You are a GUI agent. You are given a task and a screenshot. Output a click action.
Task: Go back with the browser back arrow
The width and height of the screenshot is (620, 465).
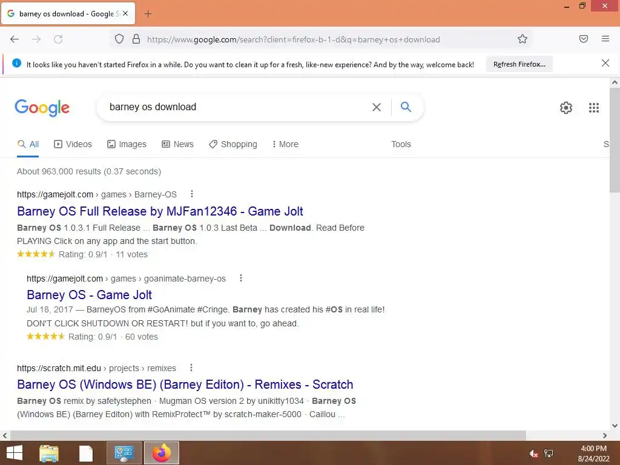click(15, 39)
